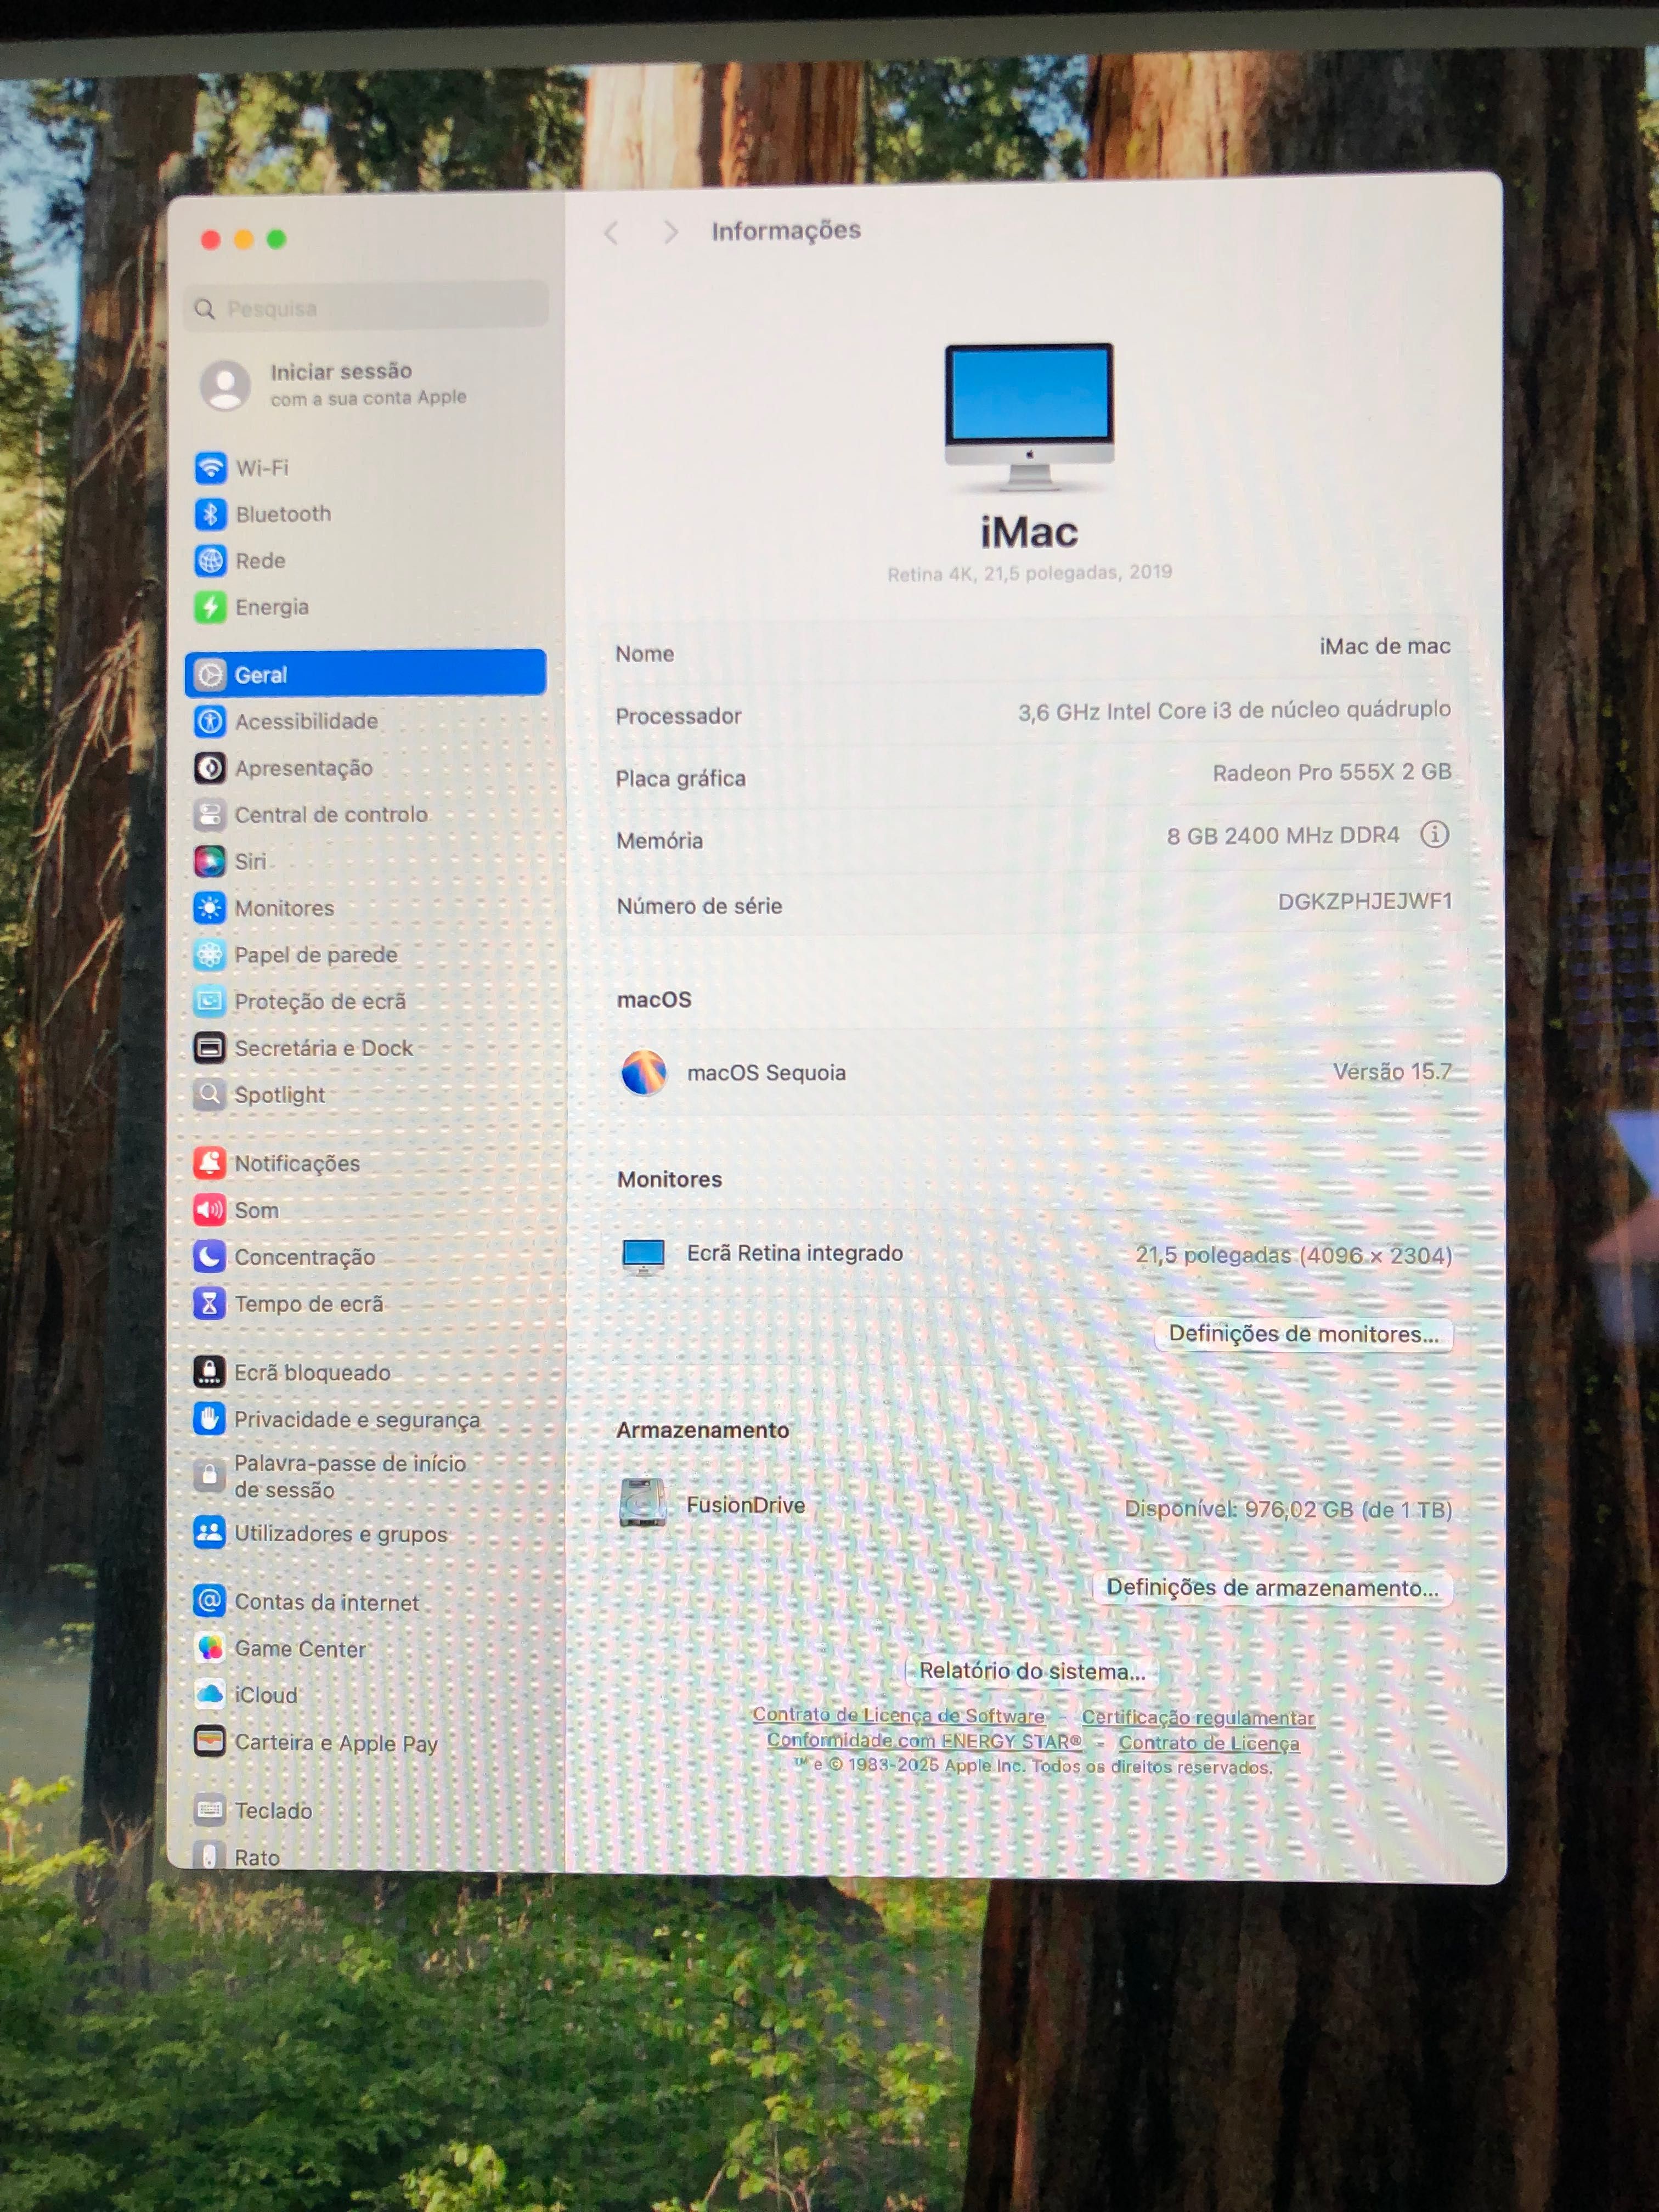The image size is (1659, 2212).
Task: Select Contas da internet in sidebar
Action: [365, 1602]
